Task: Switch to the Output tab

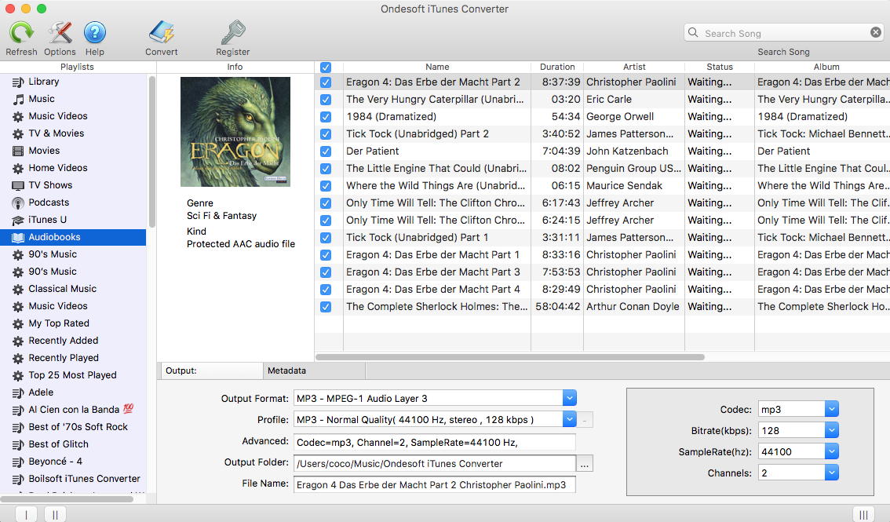Action: pos(212,371)
